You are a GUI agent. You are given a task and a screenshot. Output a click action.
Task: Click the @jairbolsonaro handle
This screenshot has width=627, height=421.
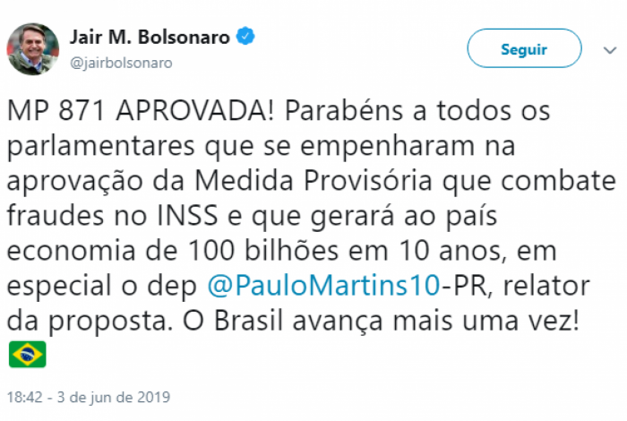121,63
